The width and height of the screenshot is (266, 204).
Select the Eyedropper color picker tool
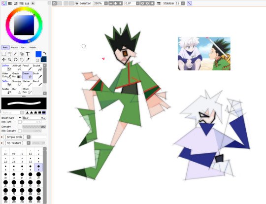pyautogui.click(x=28, y=60)
